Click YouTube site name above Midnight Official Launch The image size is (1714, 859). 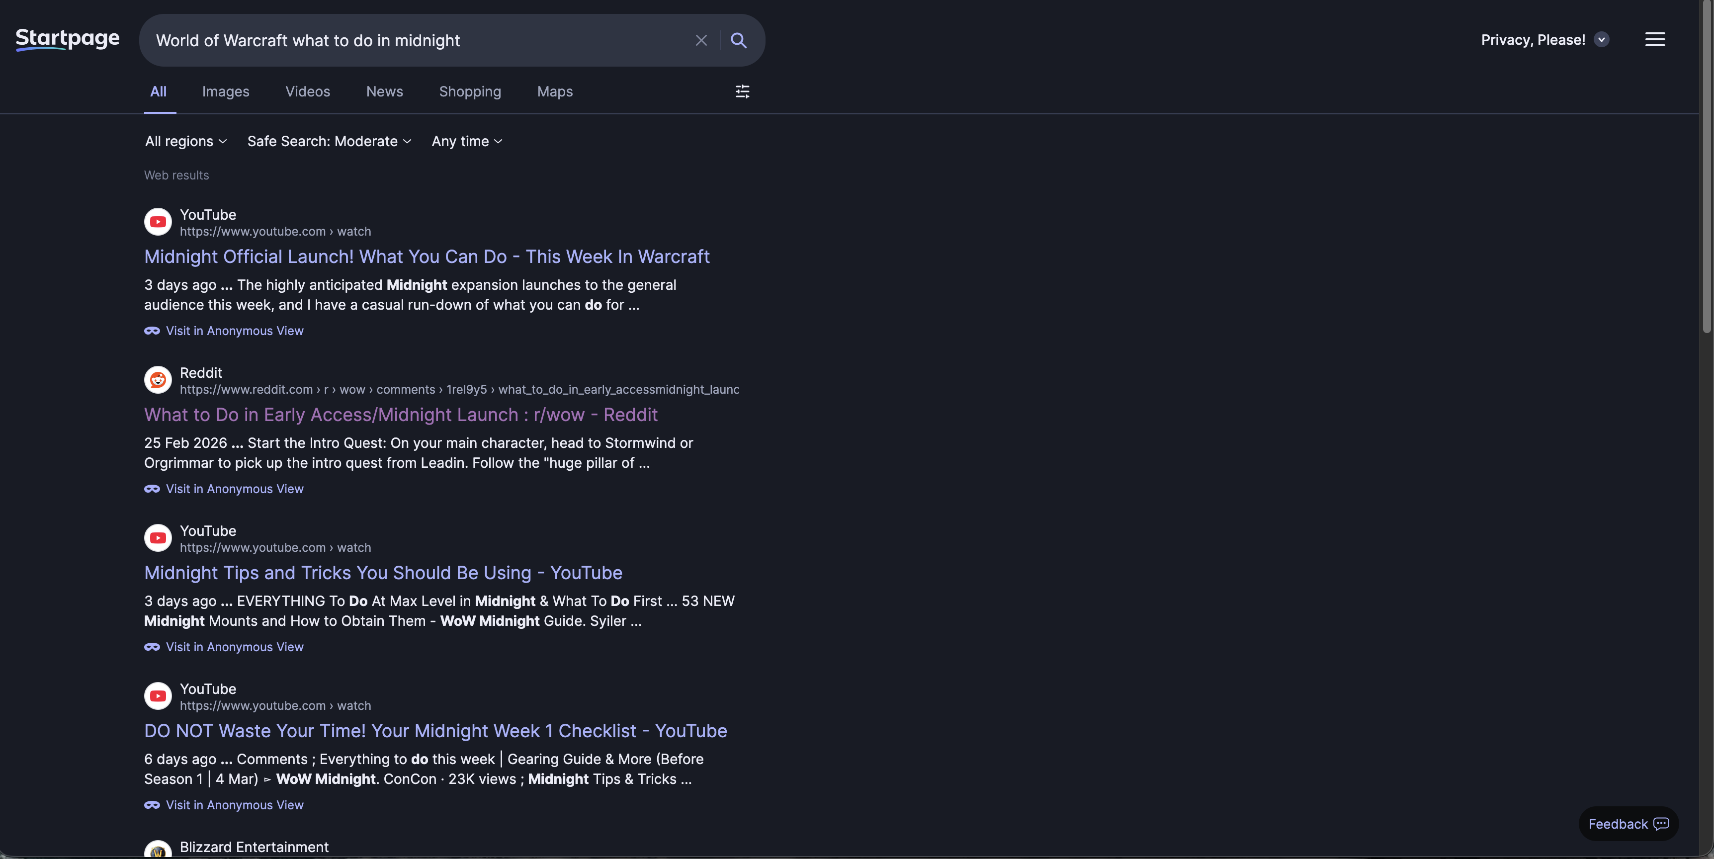pyautogui.click(x=208, y=215)
